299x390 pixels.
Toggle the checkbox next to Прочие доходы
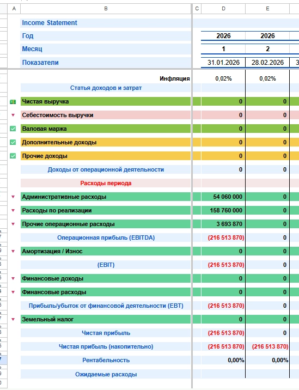click(x=13, y=156)
